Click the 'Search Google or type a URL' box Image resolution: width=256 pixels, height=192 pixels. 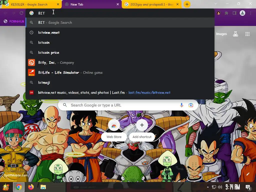pos(128,105)
